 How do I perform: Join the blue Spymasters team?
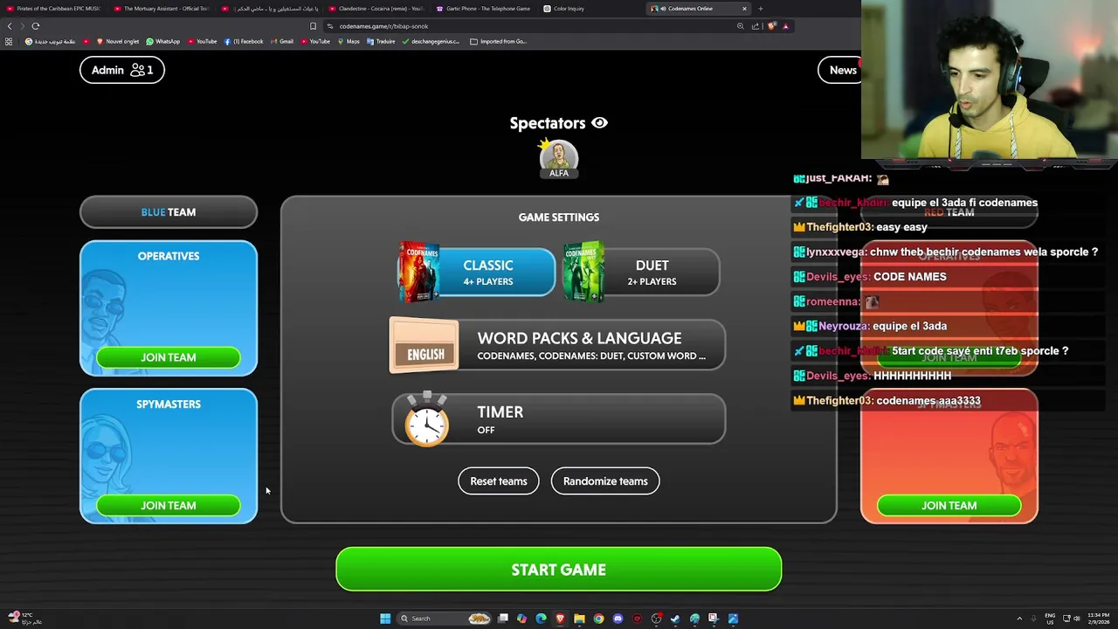click(169, 506)
